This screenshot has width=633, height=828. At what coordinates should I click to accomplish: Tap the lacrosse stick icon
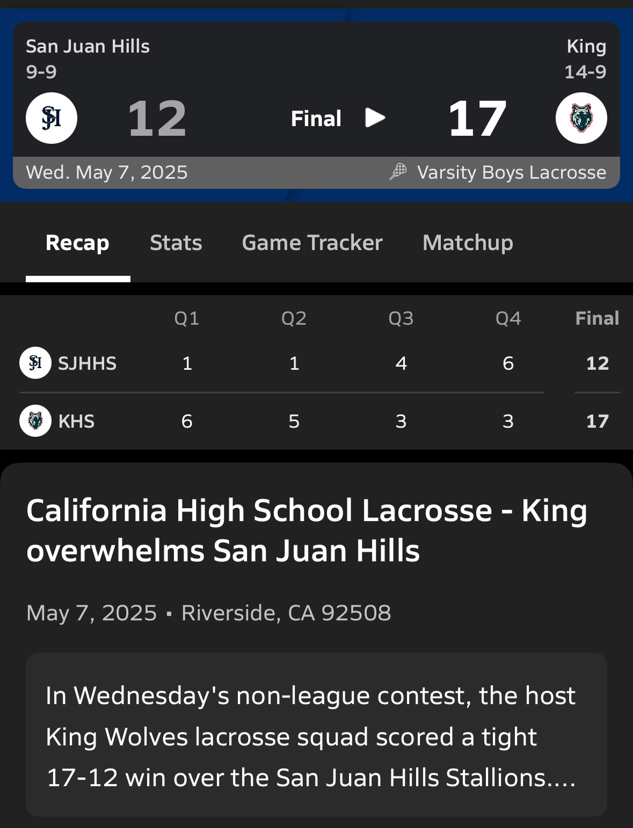coord(398,172)
